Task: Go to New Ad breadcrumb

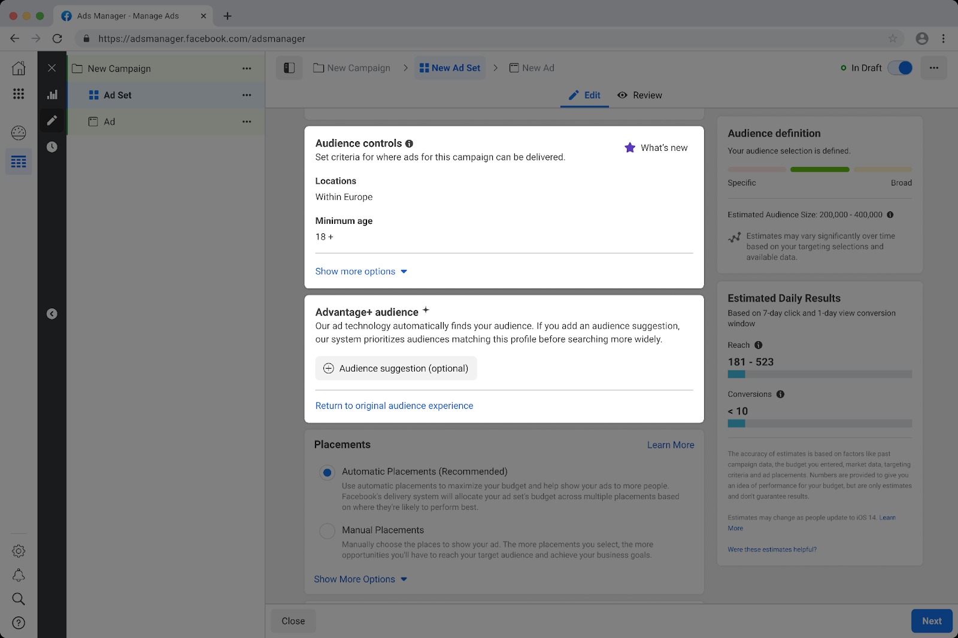Action: (532, 68)
